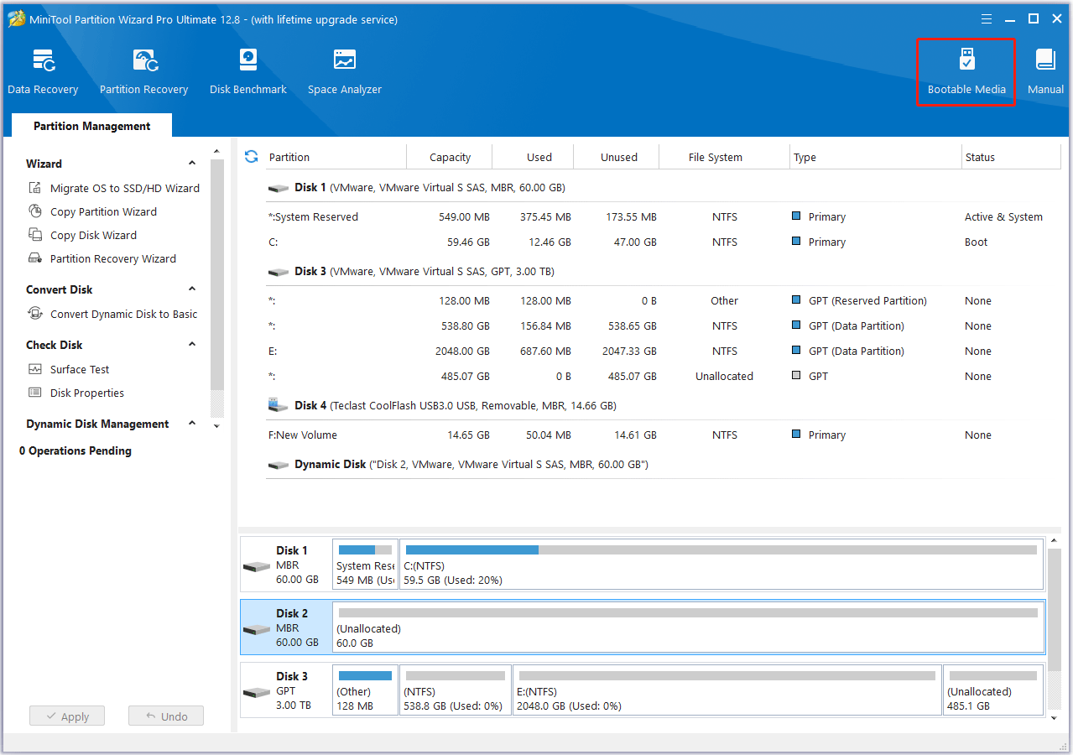Select the Disk 3 (Other) 128 MB block

[365, 690]
